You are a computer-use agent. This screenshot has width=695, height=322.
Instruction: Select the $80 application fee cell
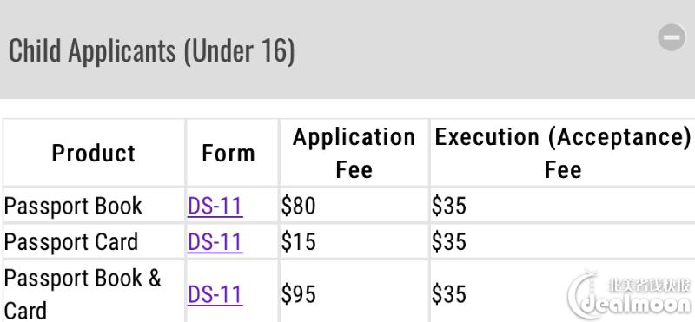pos(354,206)
